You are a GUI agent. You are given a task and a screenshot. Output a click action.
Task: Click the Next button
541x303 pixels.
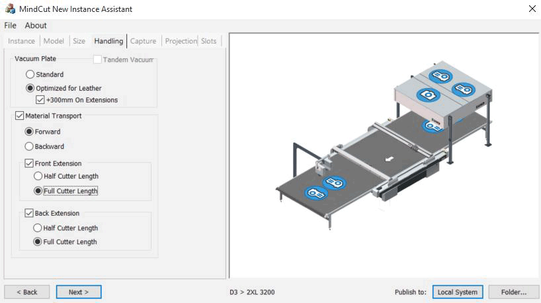coord(79,292)
